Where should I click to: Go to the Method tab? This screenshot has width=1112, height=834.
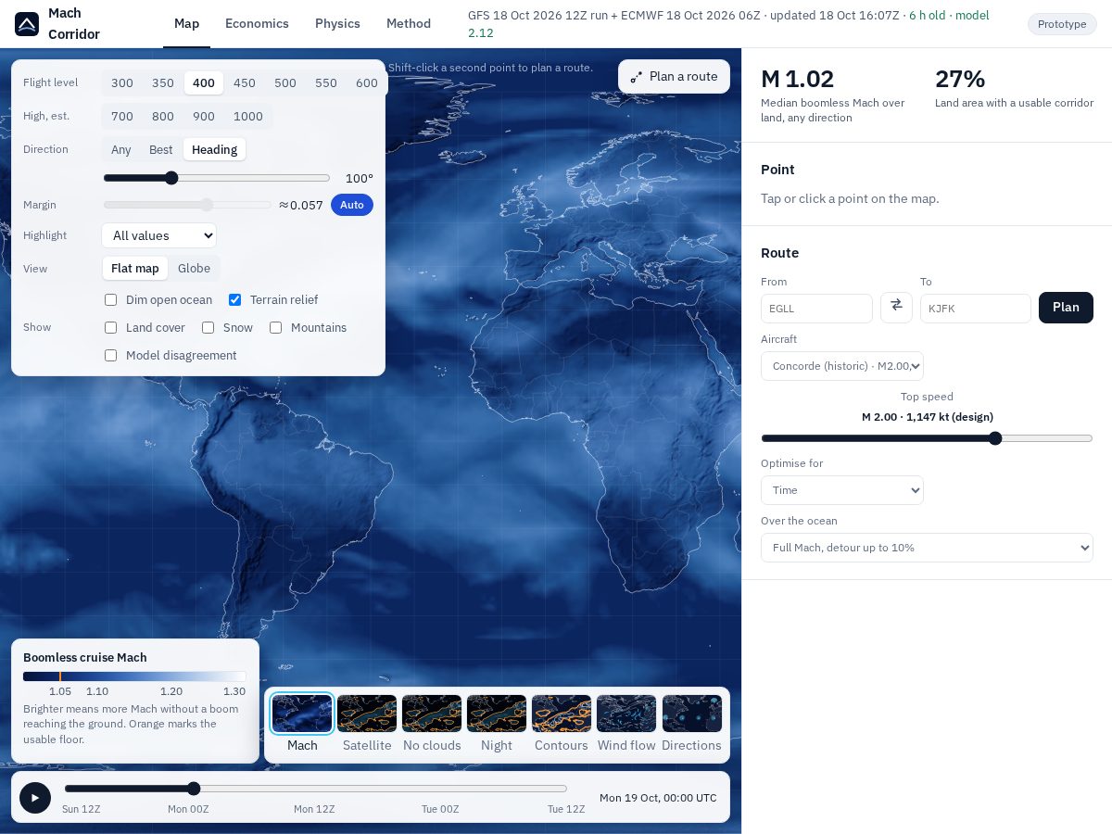click(x=409, y=24)
